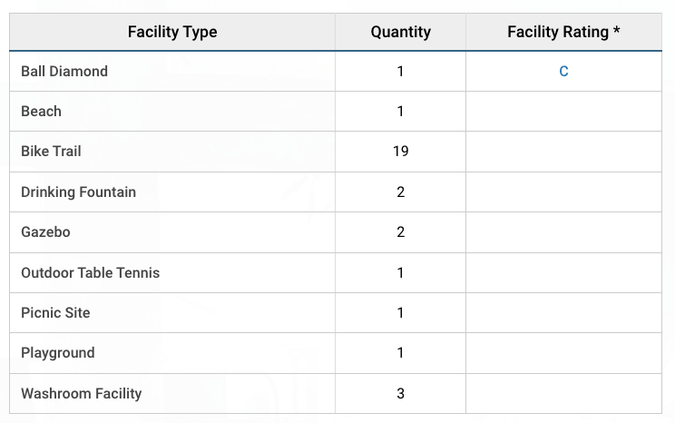This screenshot has width=675, height=423.
Task: Click the Washroom Facility entry
Action: click(82, 393)
